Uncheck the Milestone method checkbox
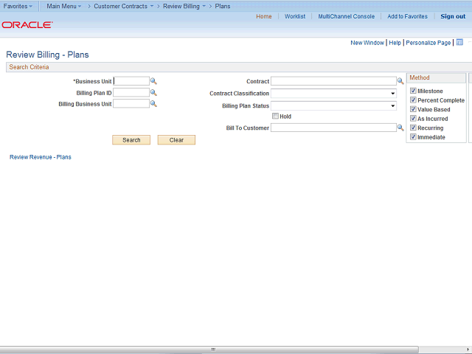472x354 pixels. [x=413, y=91]
